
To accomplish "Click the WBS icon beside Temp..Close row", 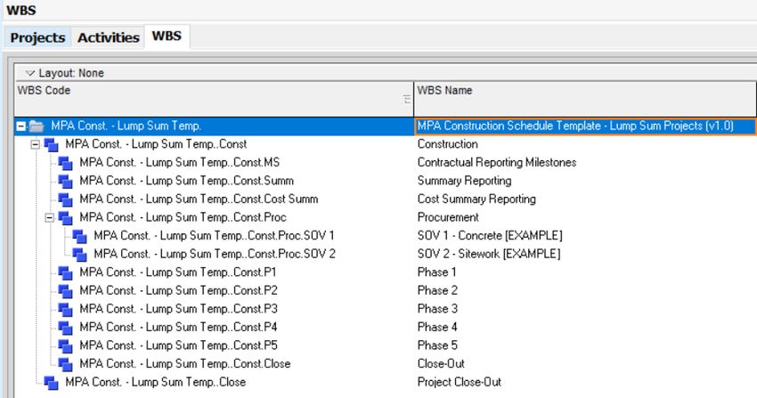I will click(x=51, y=383).
